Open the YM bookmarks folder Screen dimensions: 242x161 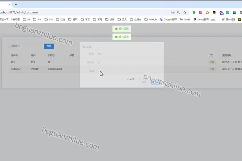tap(49, 19)
